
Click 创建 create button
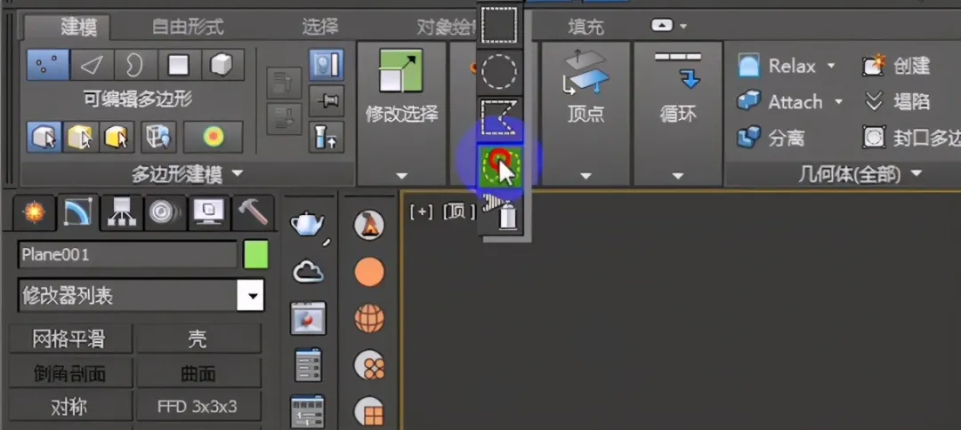[897, 66]
